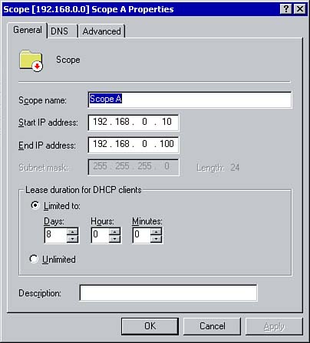Click the Start IP address field
Viewport: 310px width, 343px height.
coord(134,122)
